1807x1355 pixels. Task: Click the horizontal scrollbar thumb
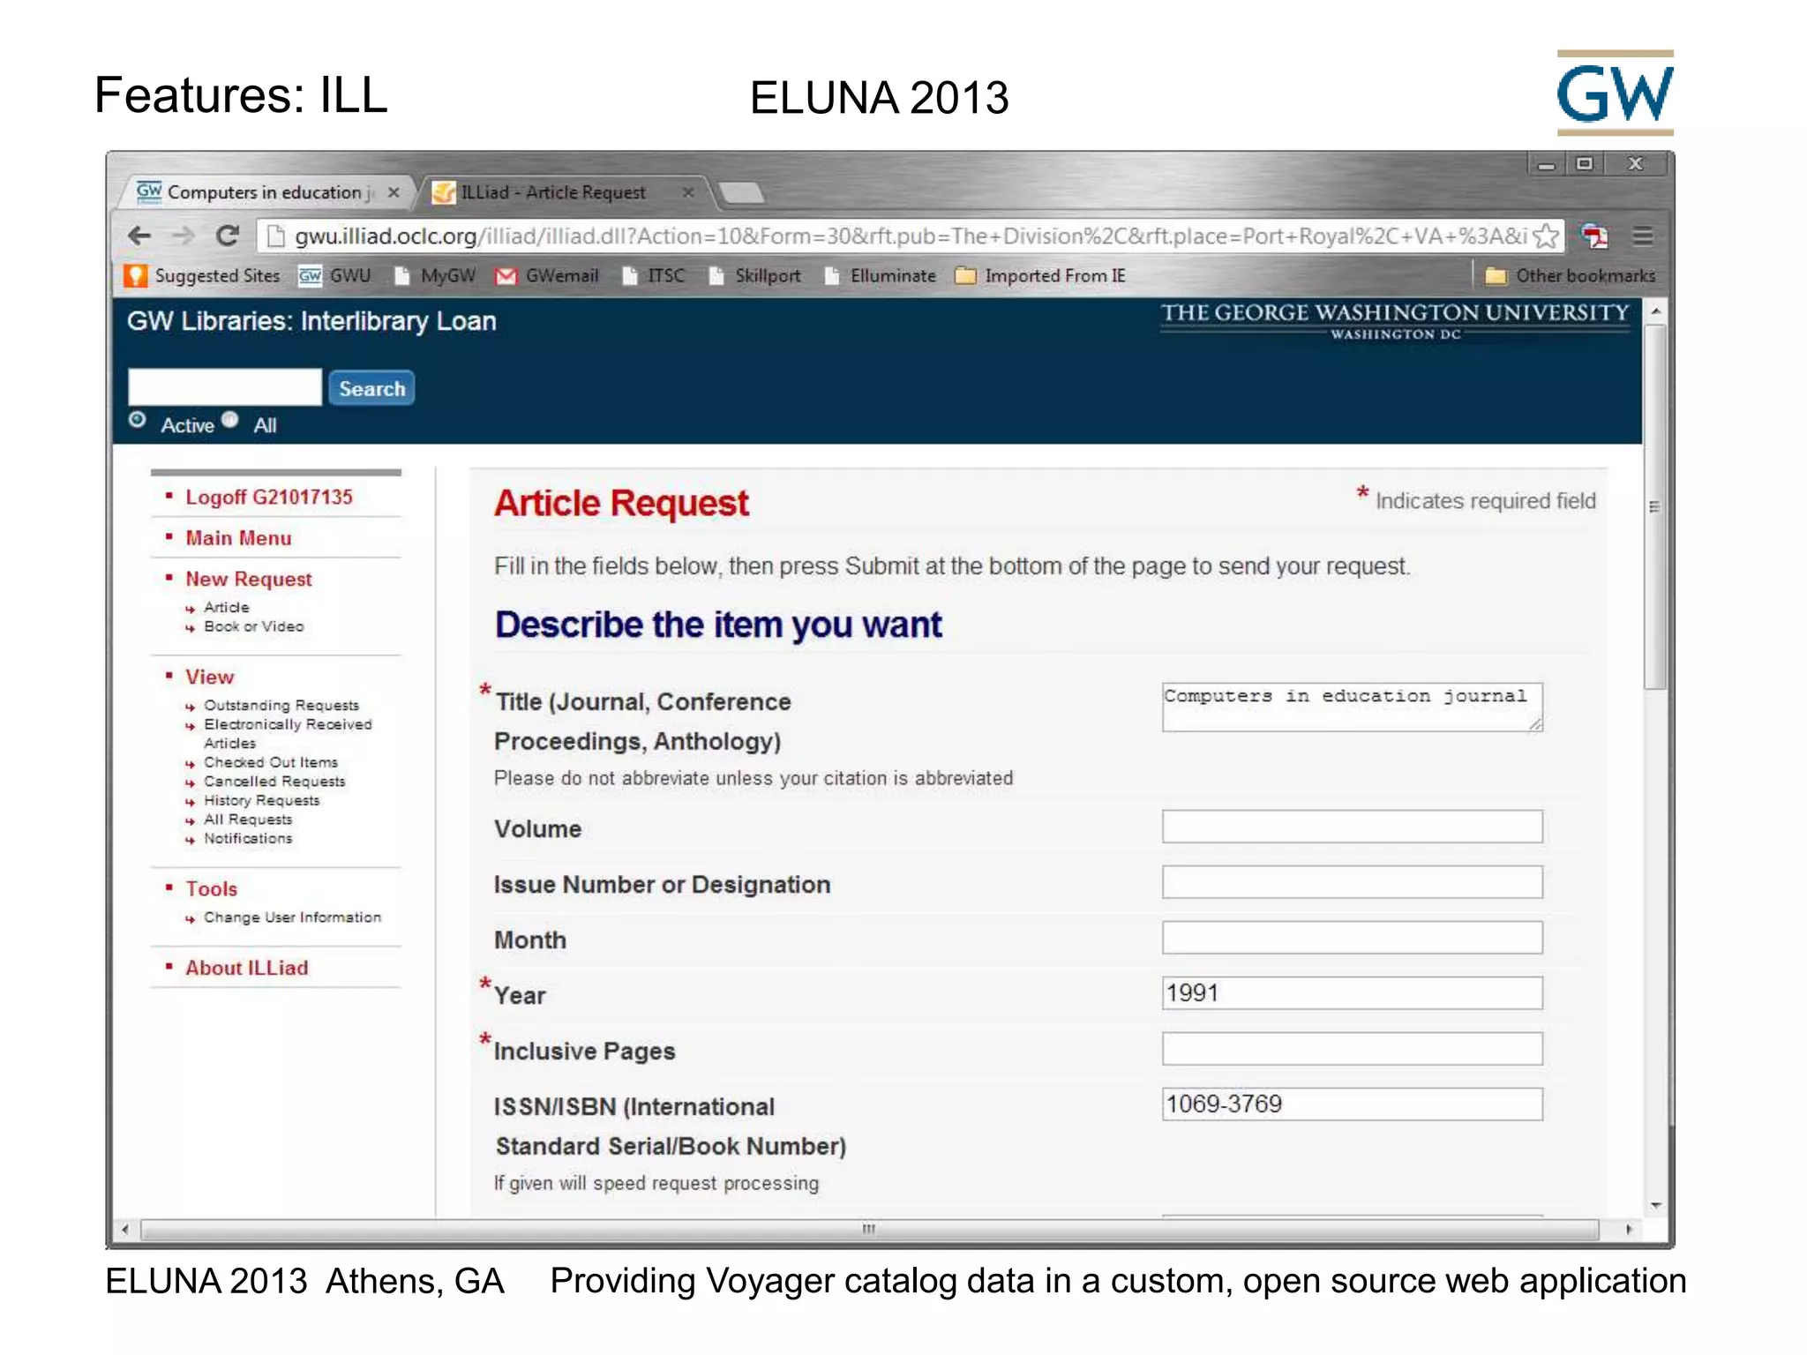[x=869, y=1229]
